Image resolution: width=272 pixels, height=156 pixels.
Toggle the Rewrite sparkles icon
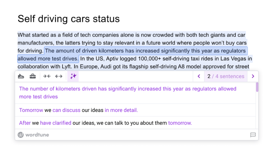point(73,76)
